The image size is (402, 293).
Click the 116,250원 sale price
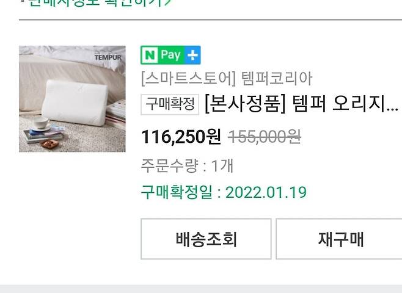pos(181,137)
